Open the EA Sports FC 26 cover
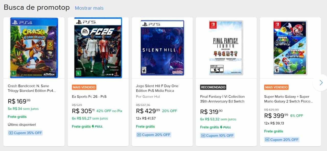The width and height of the screenshot is (327, 151). pos(98,48)
